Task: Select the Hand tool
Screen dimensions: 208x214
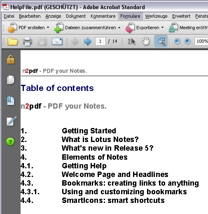Action: [146, 41]
